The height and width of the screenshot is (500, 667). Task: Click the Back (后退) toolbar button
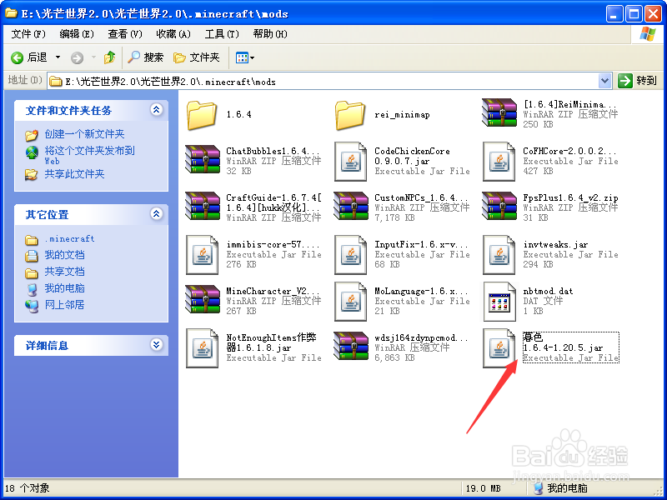coord(29,57)
